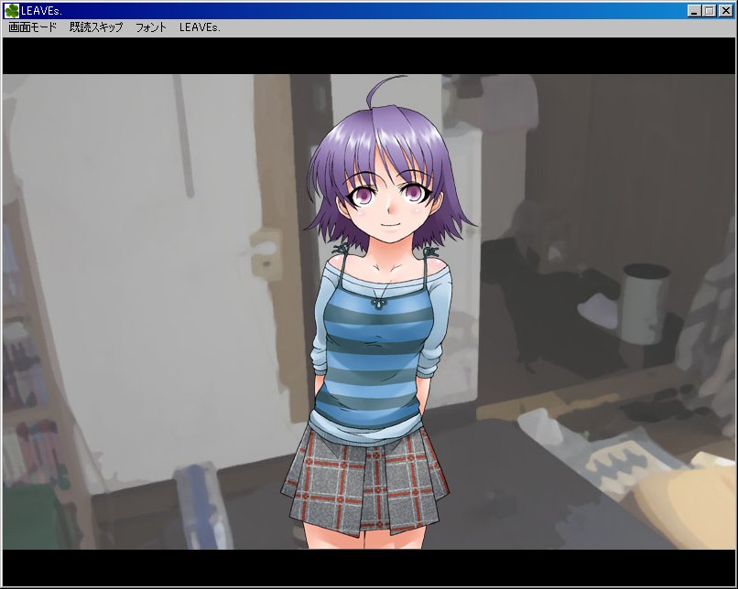Click the clover application icon in title bar
Viewport: 738px width, 589px height.
12,11
